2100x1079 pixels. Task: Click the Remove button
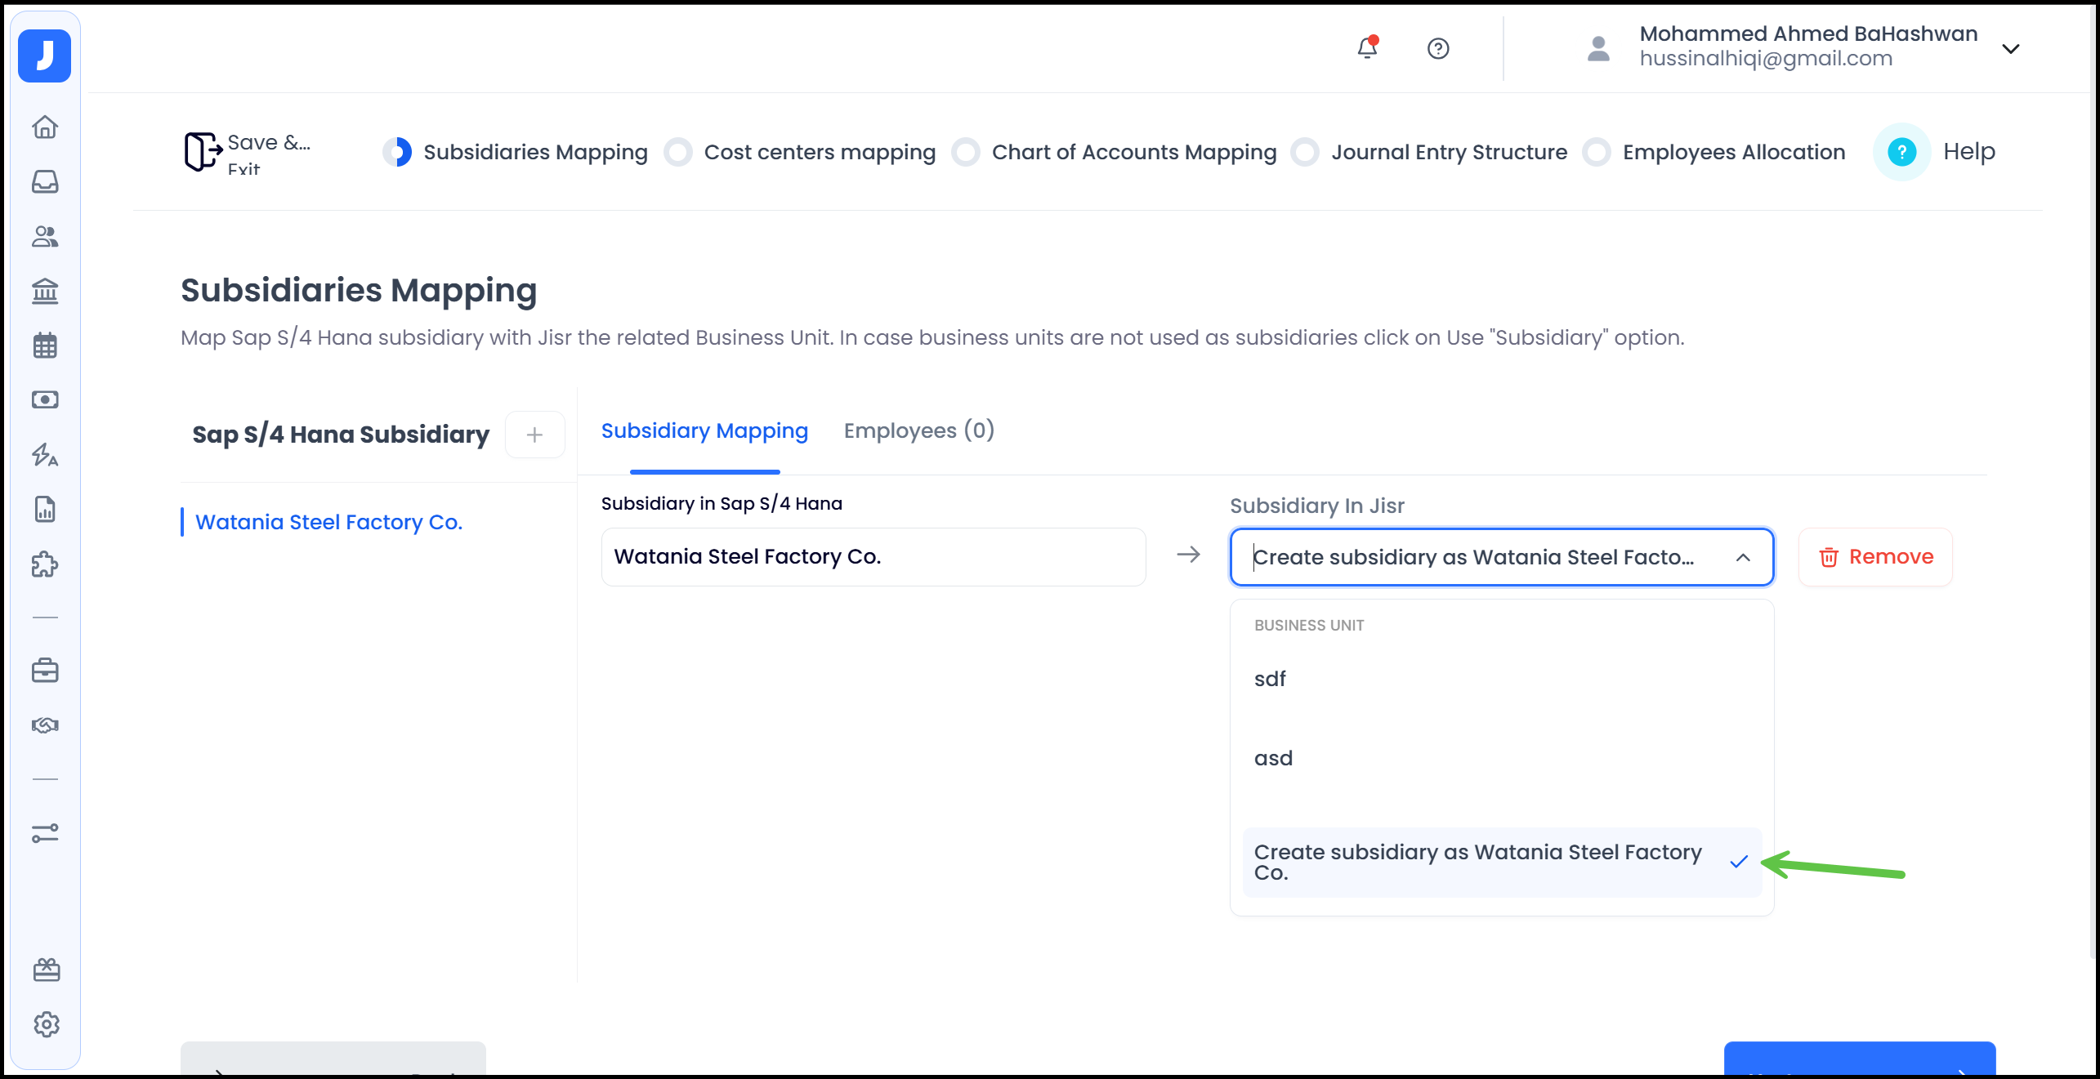1875,557
